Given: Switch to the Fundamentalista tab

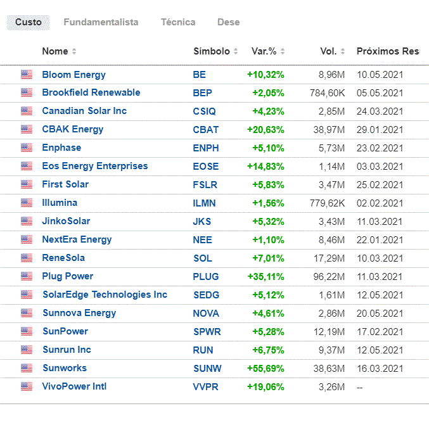Looking at the screenshot, I should tap(101, 22).
